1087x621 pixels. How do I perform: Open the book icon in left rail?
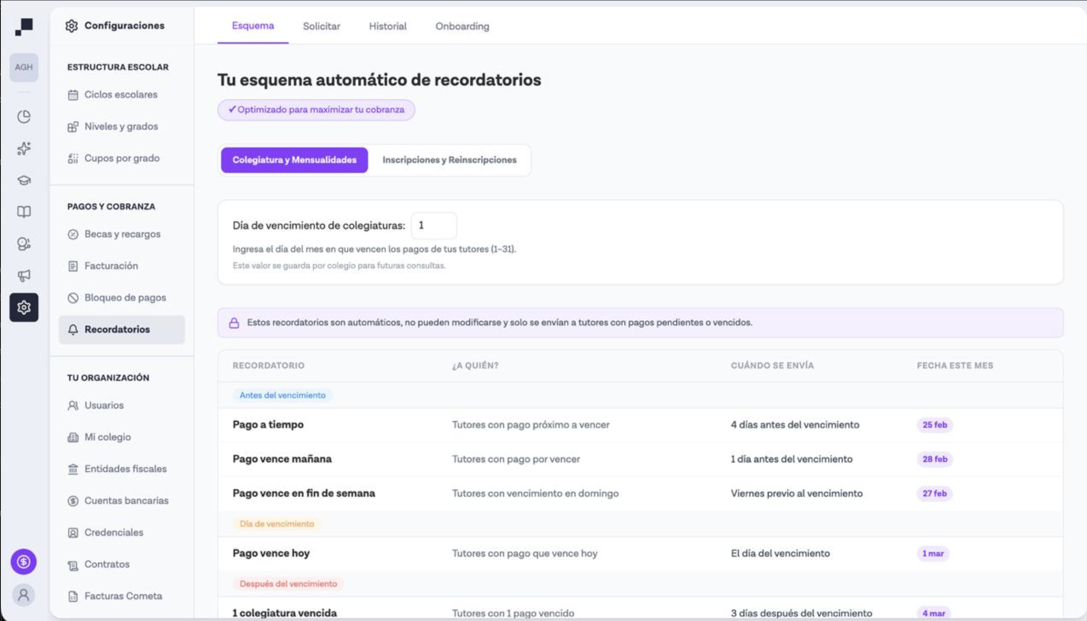(x=24, y=211)
